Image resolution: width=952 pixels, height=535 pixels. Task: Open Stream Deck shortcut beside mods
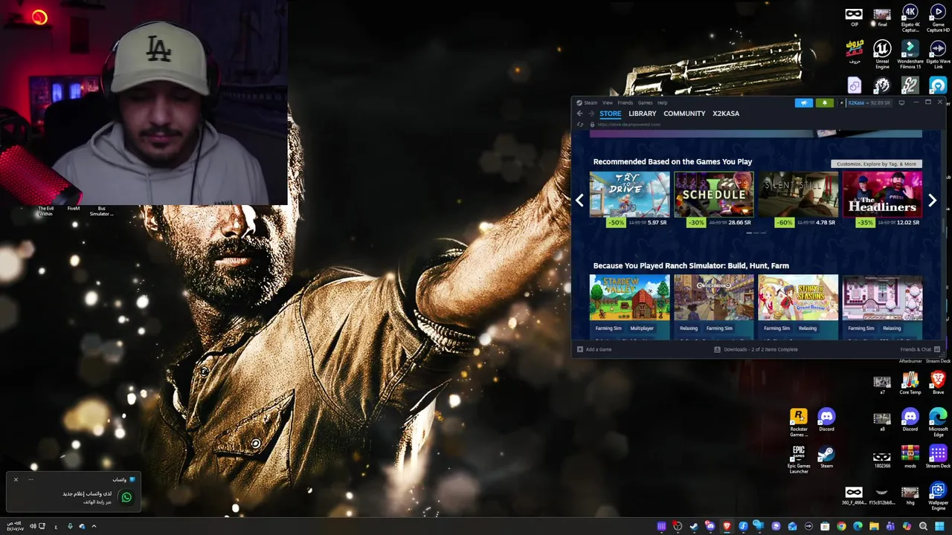[939, 456]
